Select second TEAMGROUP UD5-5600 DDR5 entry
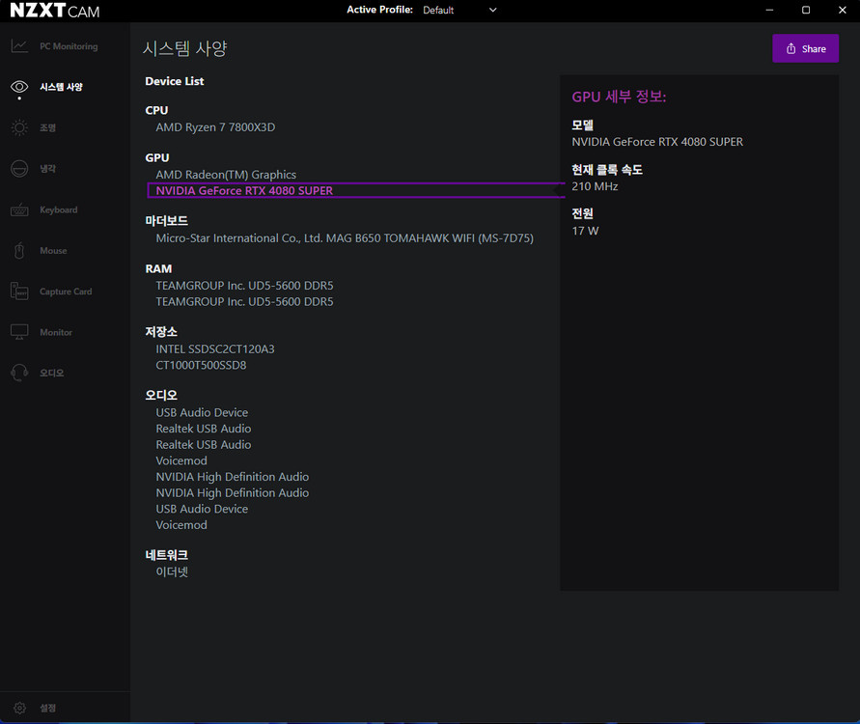860x724 pixels. (244, 301)
